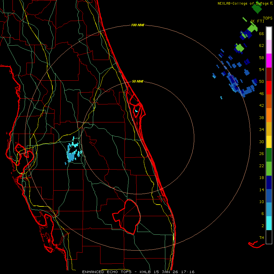This screenshot has height=274, width=274.
Task: Pick the cyan legend swatch
Action: tap(269, 223)
